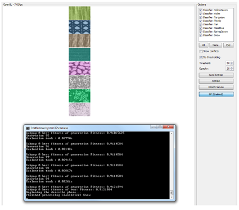Adjust Opacity spinner arrows
The image size is (239, 210).
pos(232,69)
